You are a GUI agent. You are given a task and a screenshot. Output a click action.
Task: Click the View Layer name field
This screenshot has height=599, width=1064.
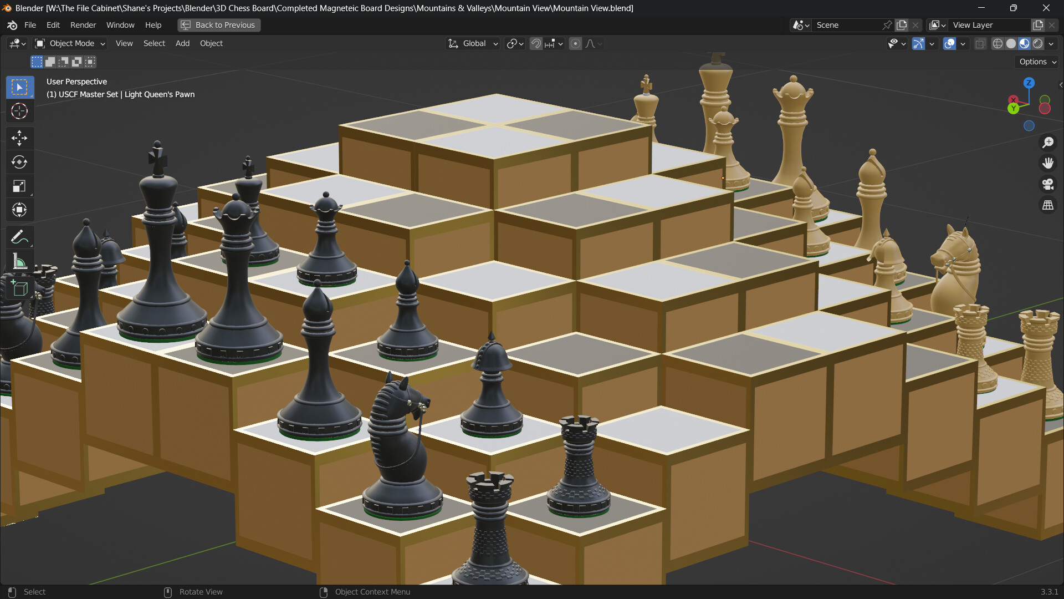coord(990,25)
